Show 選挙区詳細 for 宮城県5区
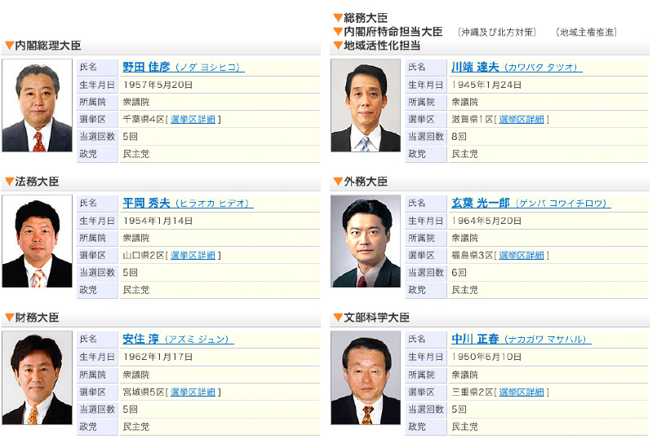Screen dimensions: 657x443 (193, 391)
